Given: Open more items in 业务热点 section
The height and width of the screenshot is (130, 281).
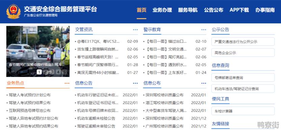Looking at the screenshot, I should 67,83.
